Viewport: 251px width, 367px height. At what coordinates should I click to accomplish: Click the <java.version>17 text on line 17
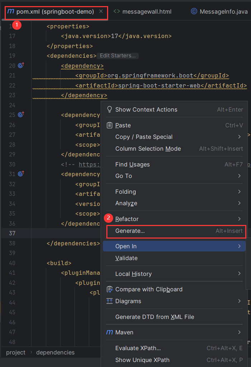coord(90,36)
